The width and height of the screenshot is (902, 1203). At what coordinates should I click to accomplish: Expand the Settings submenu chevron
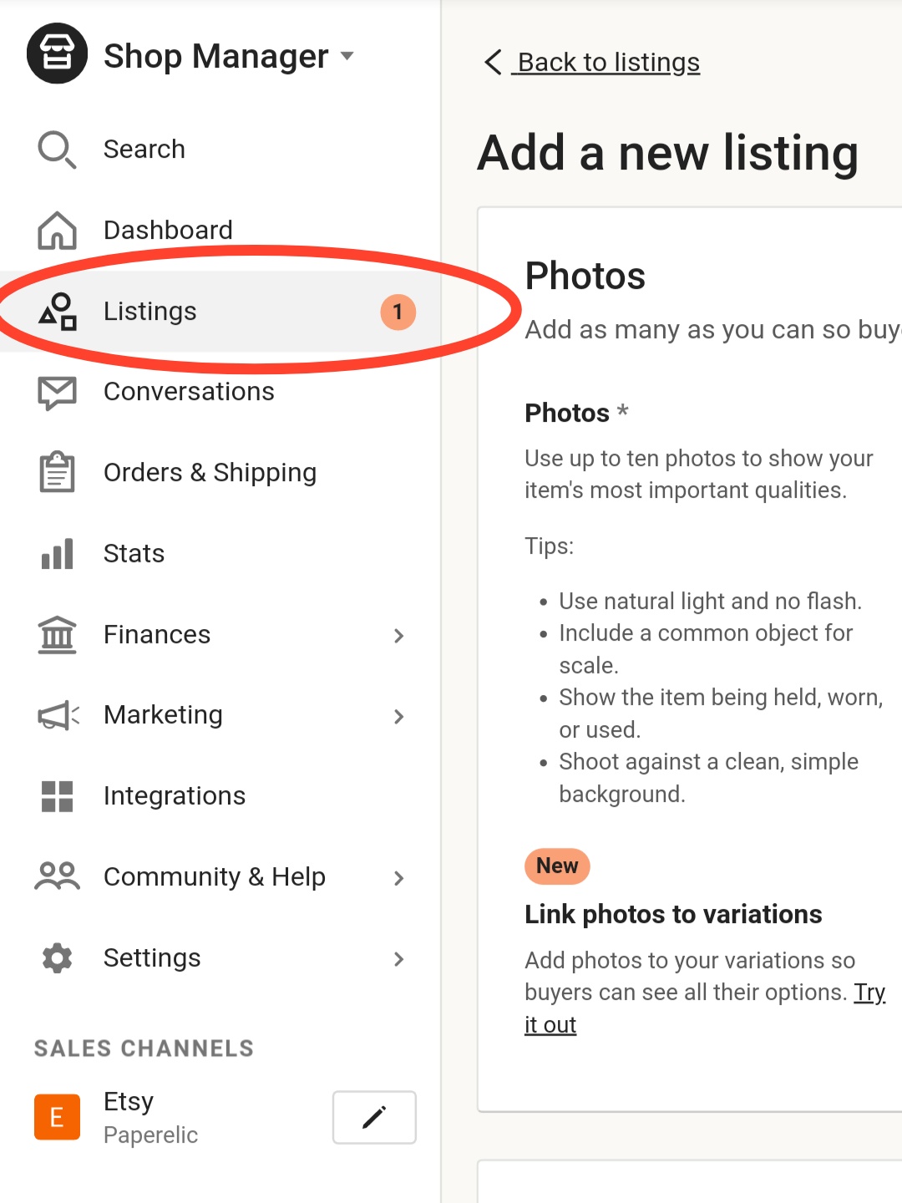coord(400,959)
